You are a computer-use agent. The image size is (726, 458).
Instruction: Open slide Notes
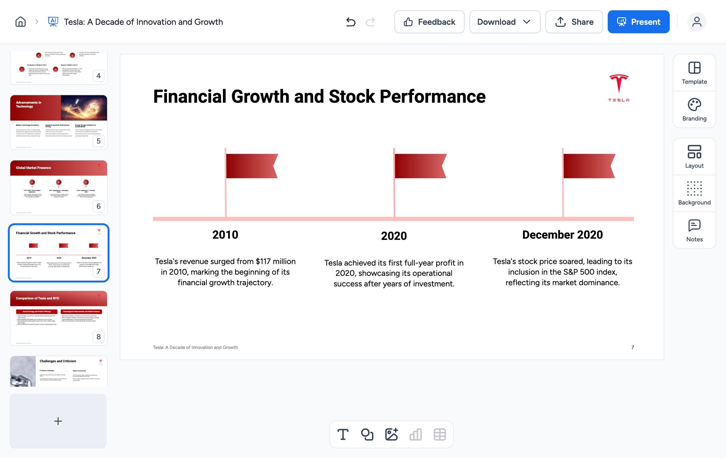click(x=694, y=231)
